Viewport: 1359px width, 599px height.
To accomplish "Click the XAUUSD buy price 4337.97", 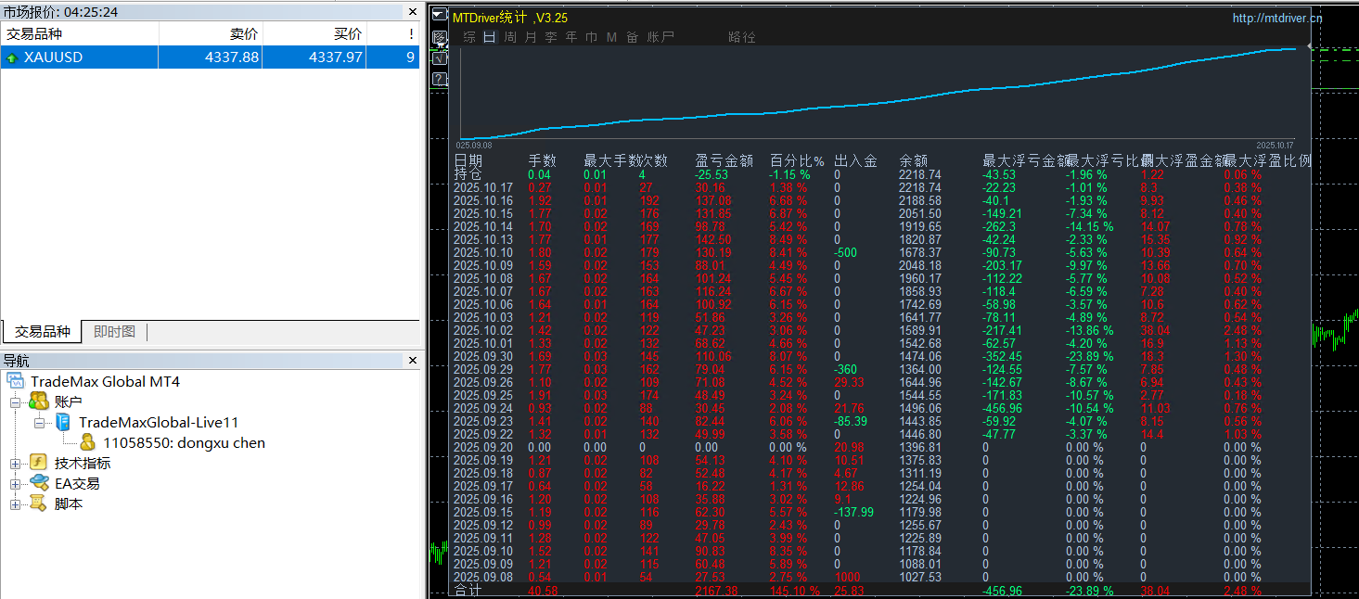I will point(336,57).
